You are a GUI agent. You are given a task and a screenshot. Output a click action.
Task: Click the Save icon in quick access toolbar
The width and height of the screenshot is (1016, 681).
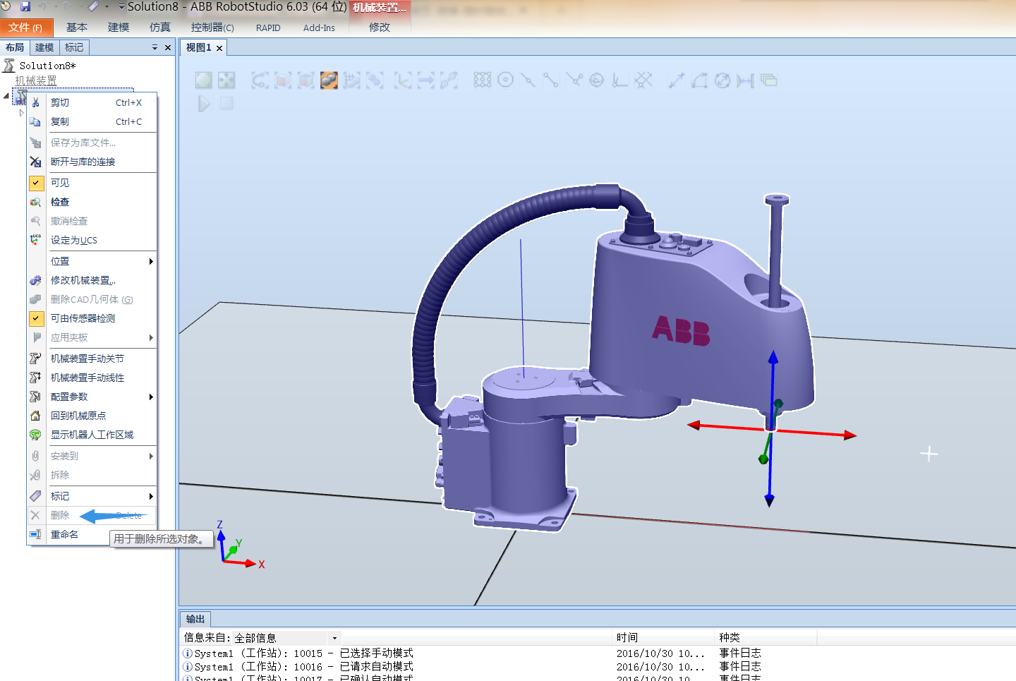pyautogui.click(x=25, y=6)
